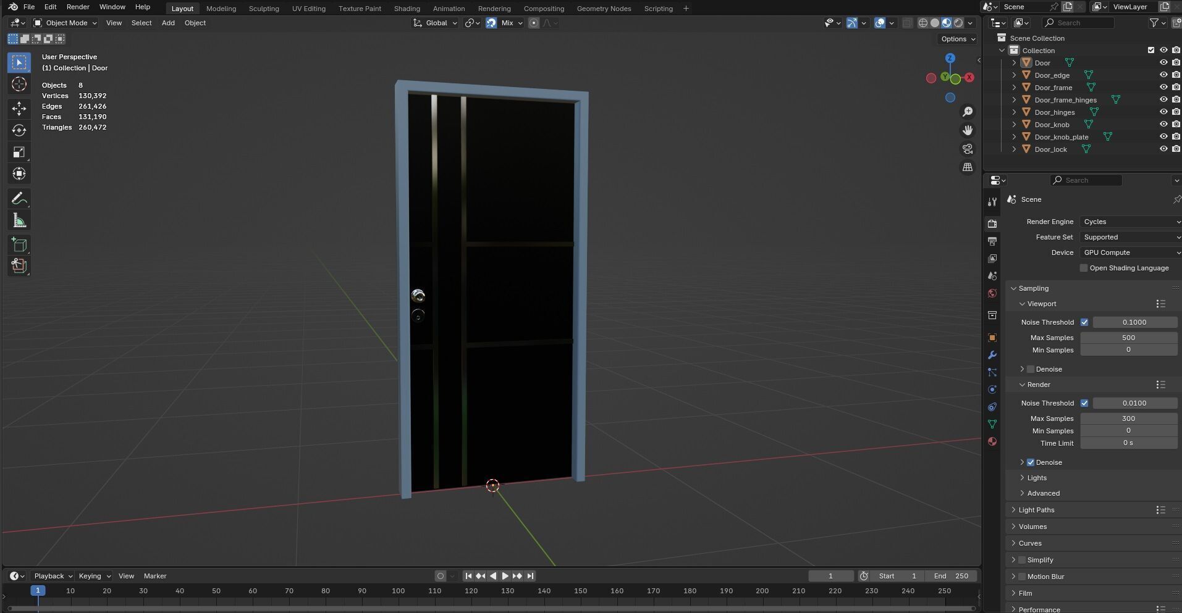Select the Annotate tool
This screenshot has height=613, width=1182.
pyautogui.click(x=19, y=199)
